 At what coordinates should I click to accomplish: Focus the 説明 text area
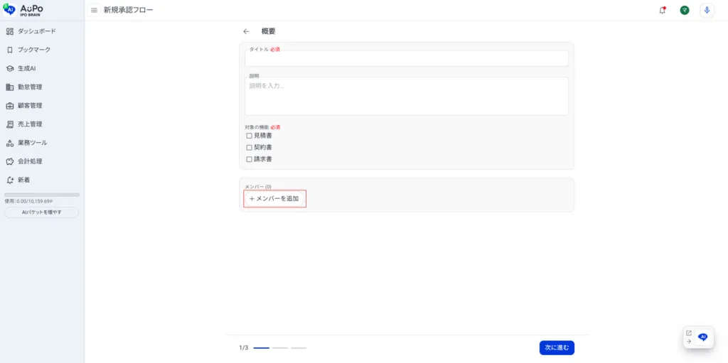[x=407, y=96]
